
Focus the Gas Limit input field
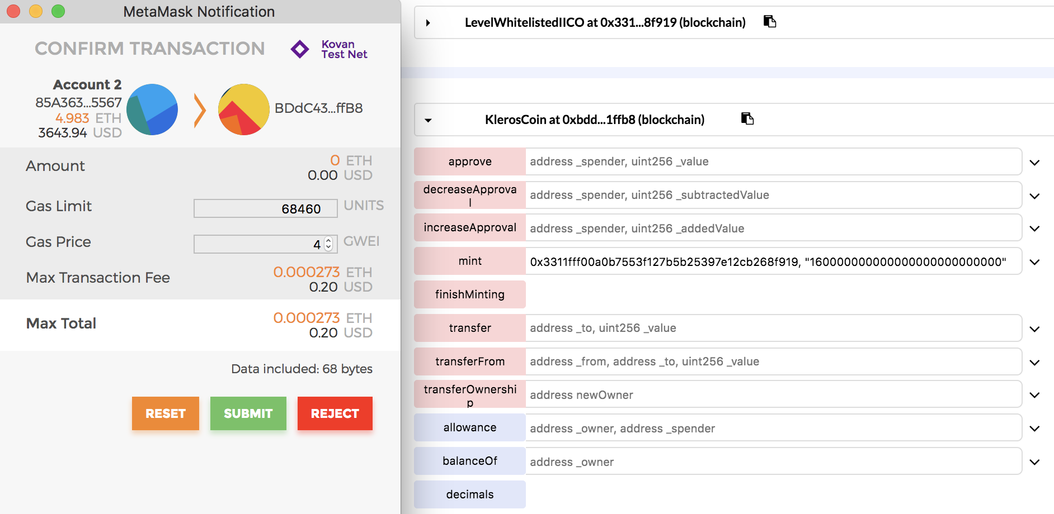[x=266, y=208]
